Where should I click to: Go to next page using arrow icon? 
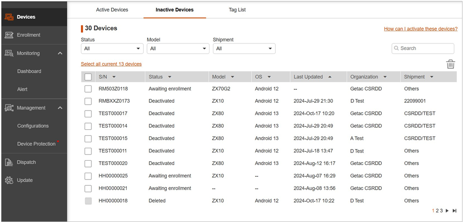click(447, 211)
